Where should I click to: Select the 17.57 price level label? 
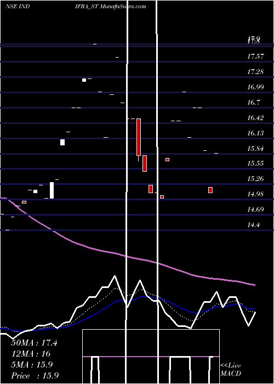point(255,57)
